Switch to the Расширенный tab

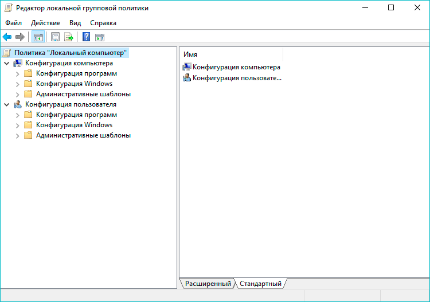[208, 284]
